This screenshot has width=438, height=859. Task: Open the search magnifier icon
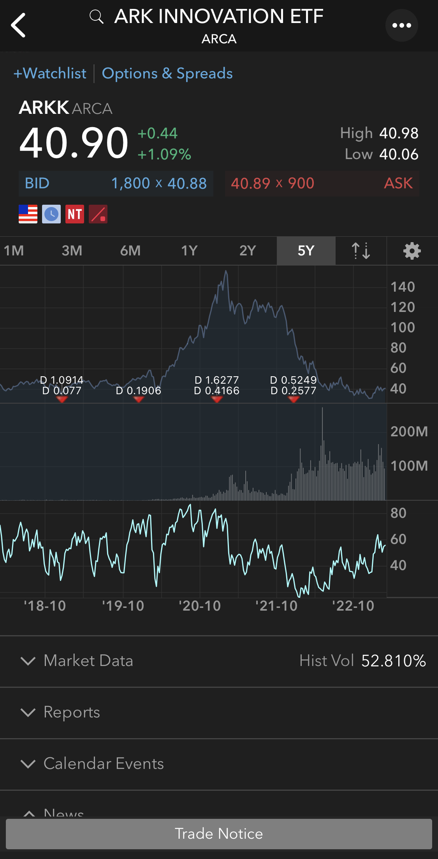[x=96, y=17]
